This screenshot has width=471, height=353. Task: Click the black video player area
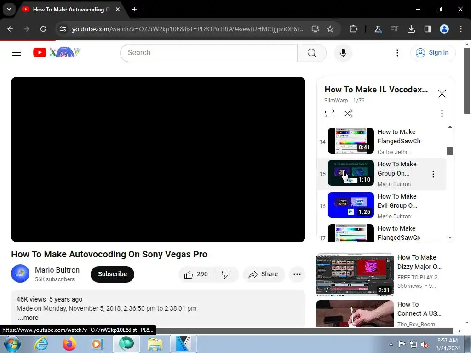[x=158, y=159]
